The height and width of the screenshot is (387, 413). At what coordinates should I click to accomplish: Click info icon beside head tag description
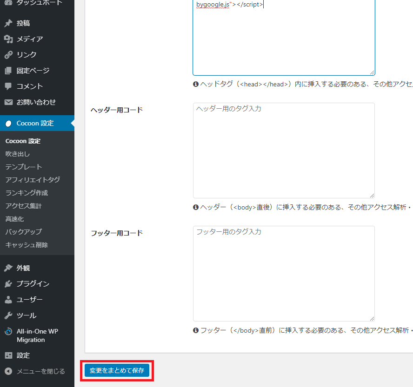click(196, 84)
